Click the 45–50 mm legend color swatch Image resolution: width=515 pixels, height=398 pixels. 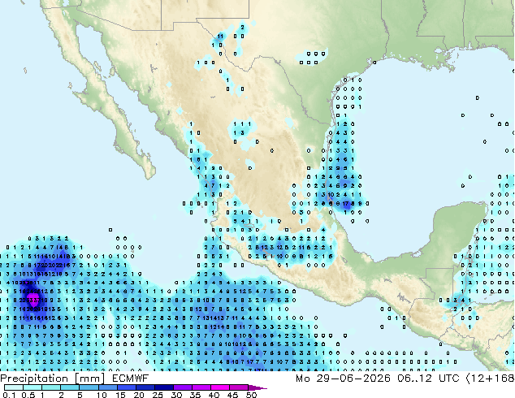pyautogui.click(x=239, y=387)
